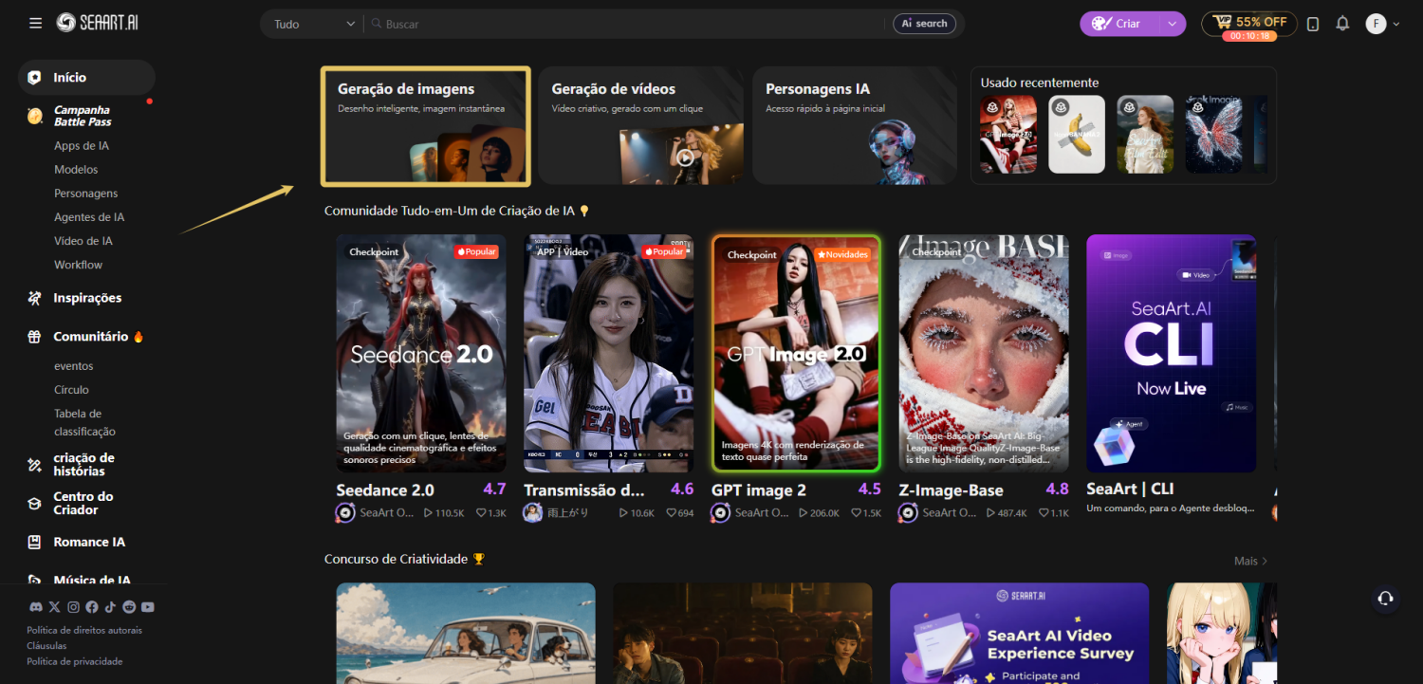The image size is (1423, 684).
Task: Like the Z-Image-Base card heart
Action: [1044, 513]
